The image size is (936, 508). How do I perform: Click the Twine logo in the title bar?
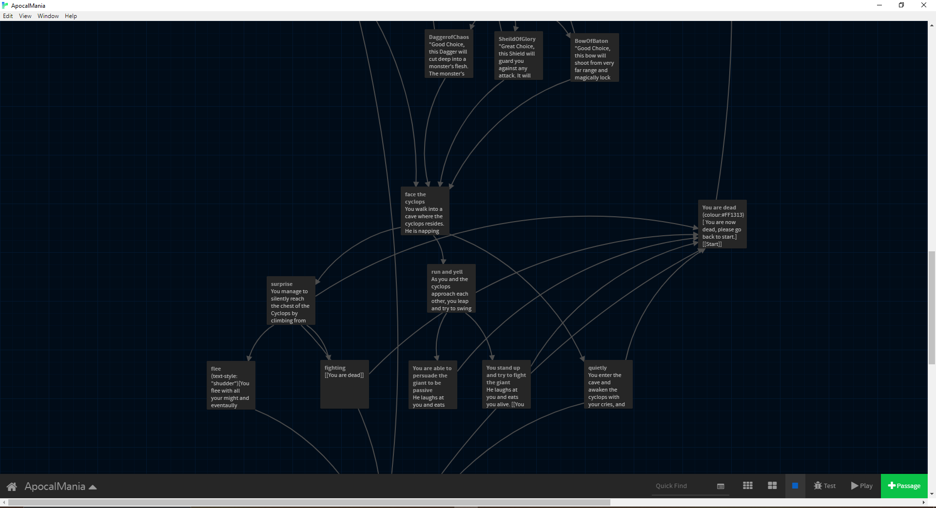(5, 5)
